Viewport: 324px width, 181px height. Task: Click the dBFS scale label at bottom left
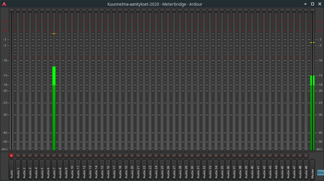pos(4,149)
